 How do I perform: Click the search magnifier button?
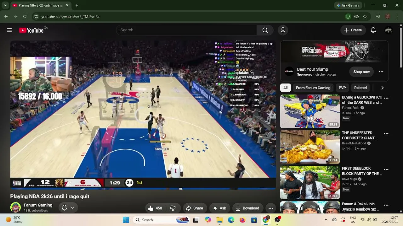coord(265,30)
